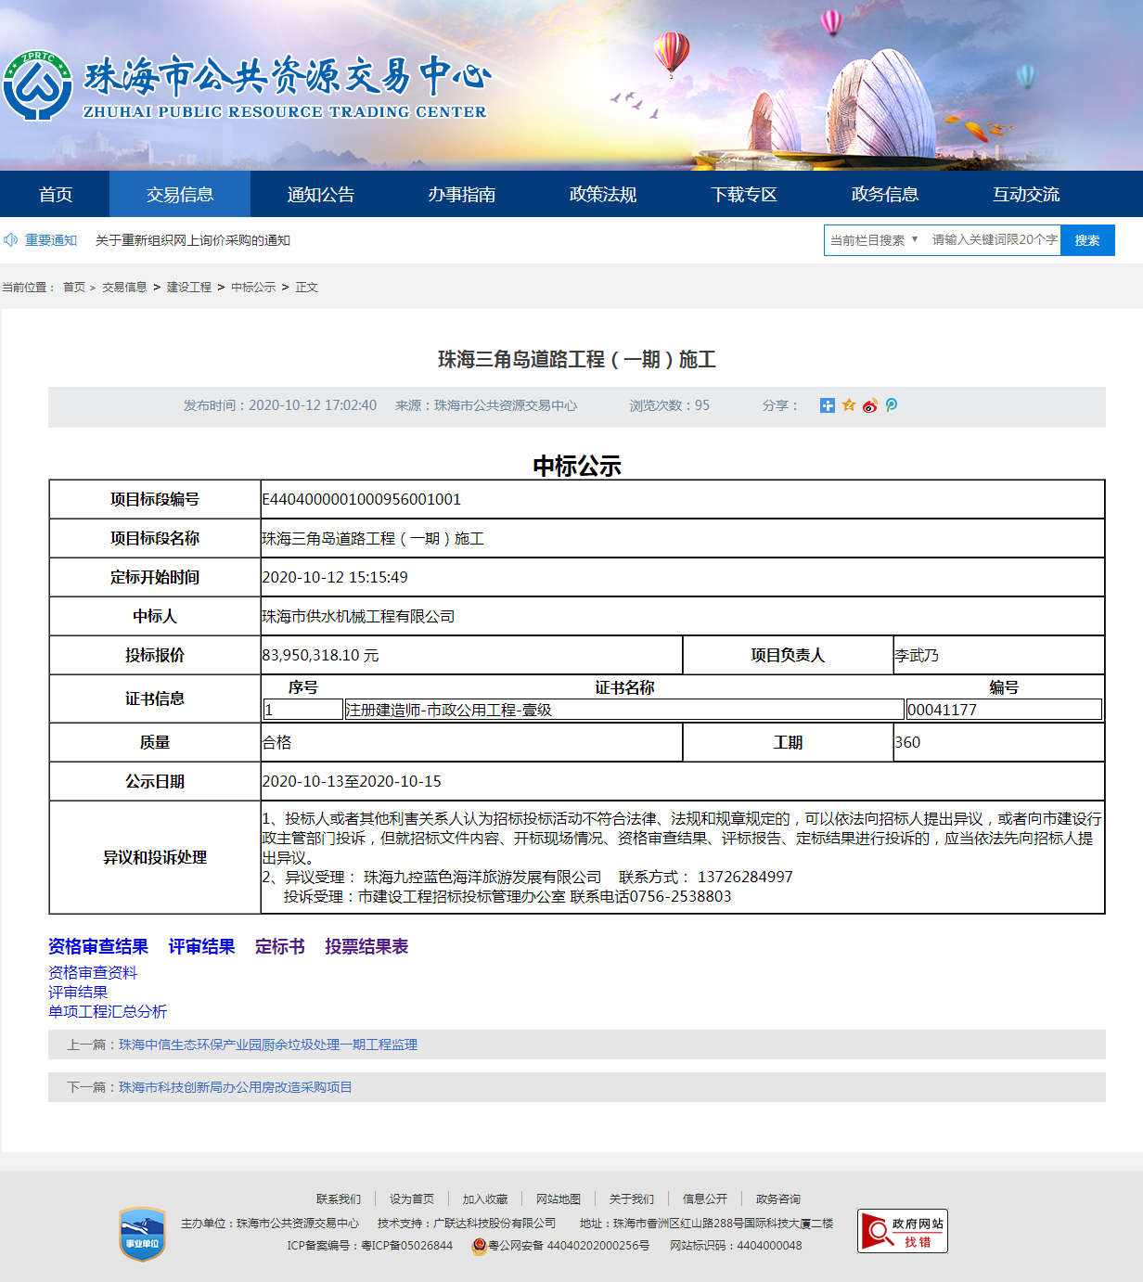The height and width of the screenshot is (1282, 1143).
Task: Click 建设工程 in the breadcrumb
Action: click(x=189, y=288)
